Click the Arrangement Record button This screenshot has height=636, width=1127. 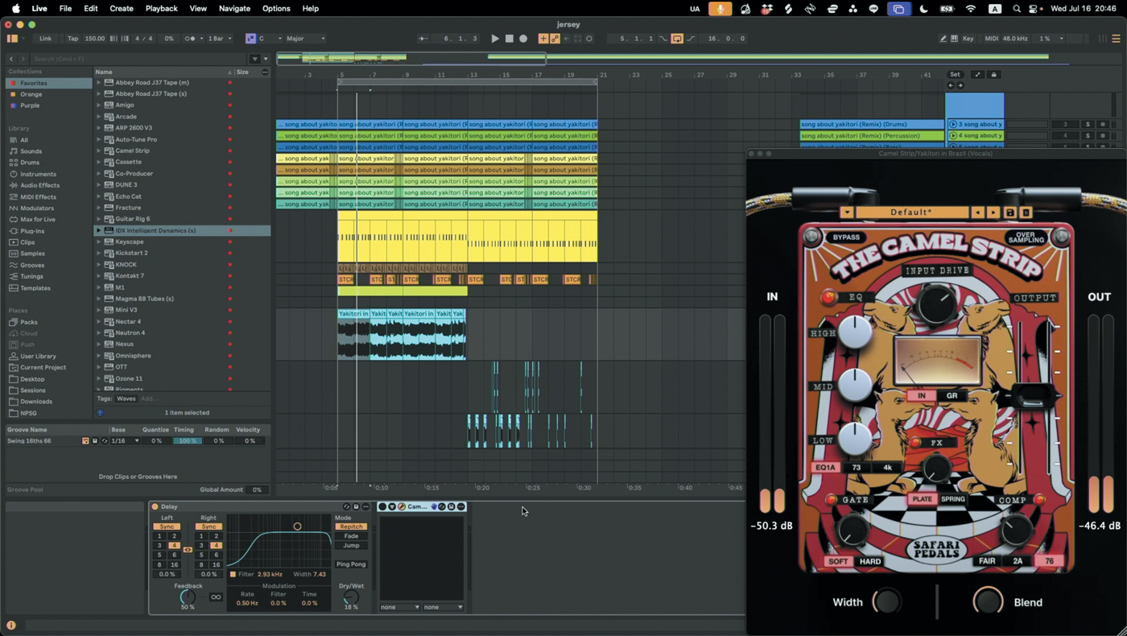[523, 39]
